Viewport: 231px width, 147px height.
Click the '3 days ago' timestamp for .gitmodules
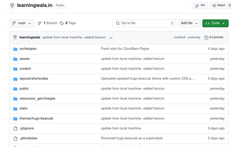[216, 138]
